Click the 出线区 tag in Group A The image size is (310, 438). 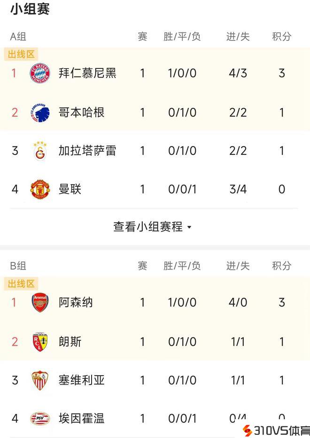[22, 54]
